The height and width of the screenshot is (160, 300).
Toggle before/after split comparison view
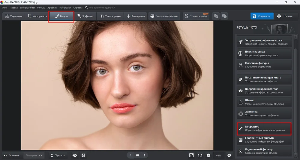pyautogui.click(x=83, y=155)
